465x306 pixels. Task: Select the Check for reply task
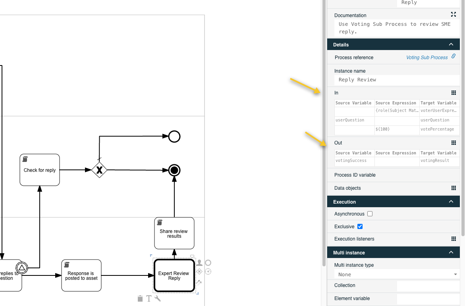click(x=40, y=170)
